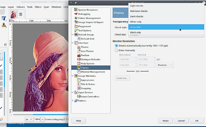Click the pin icon in dialog titlebar
The image size is (206, 127).
point(76,3)
